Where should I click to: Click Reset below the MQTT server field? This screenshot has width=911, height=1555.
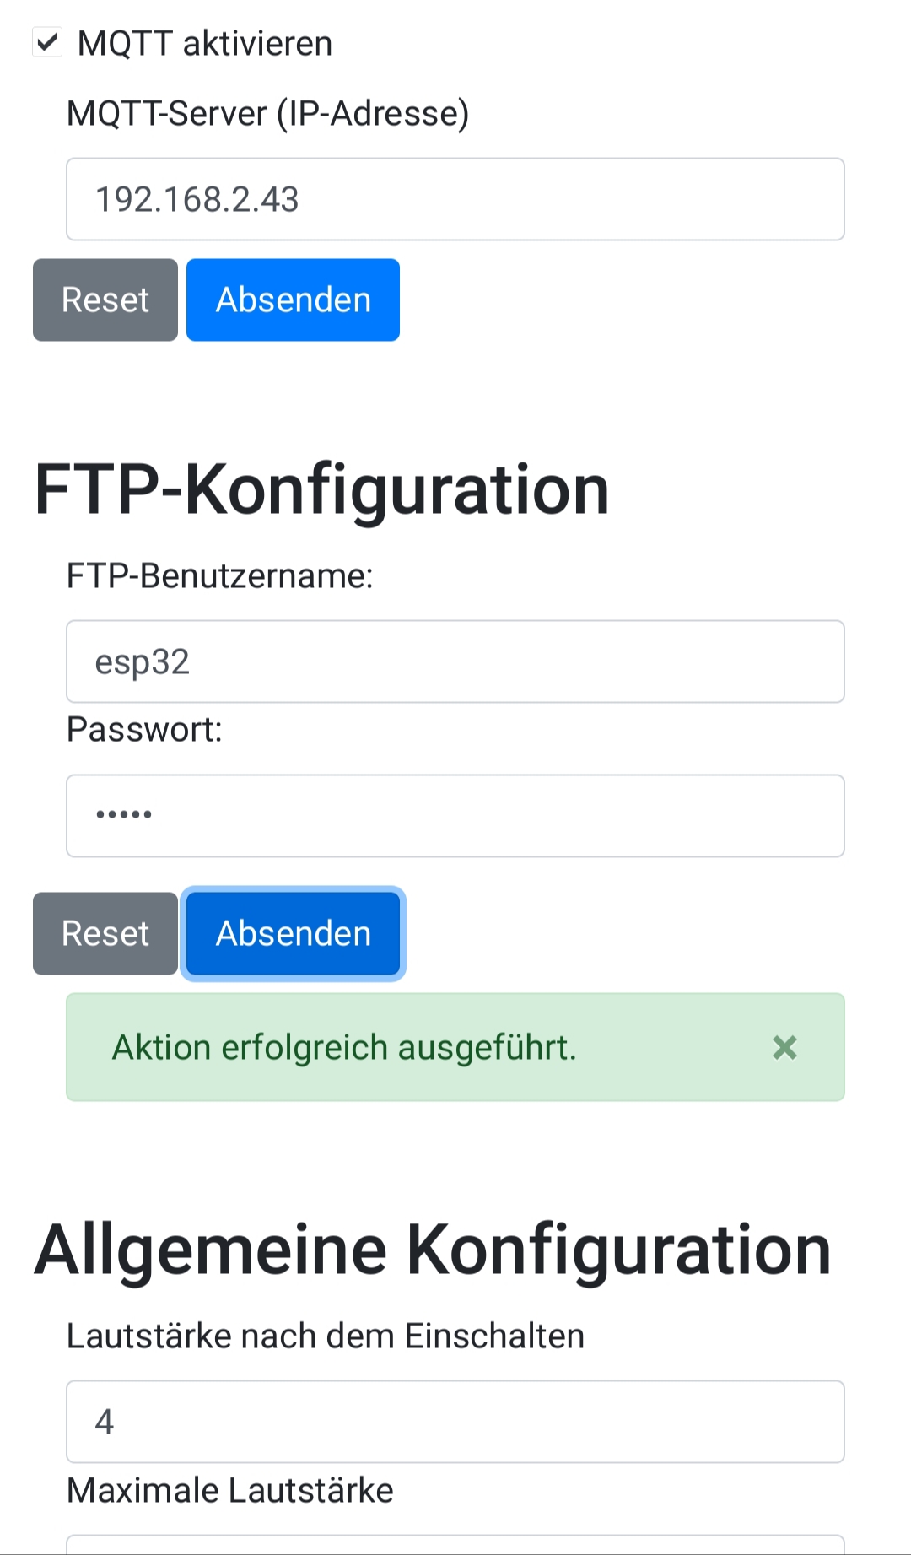105,300
